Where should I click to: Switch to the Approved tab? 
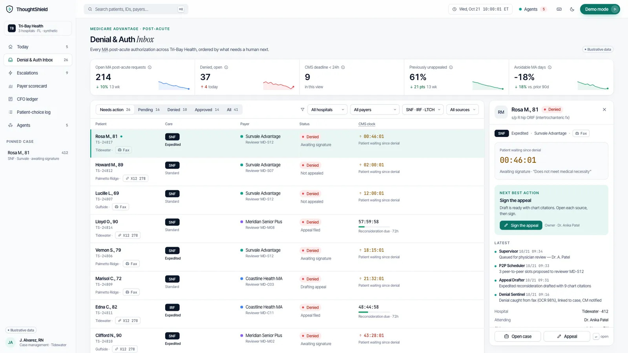[207, 110]
